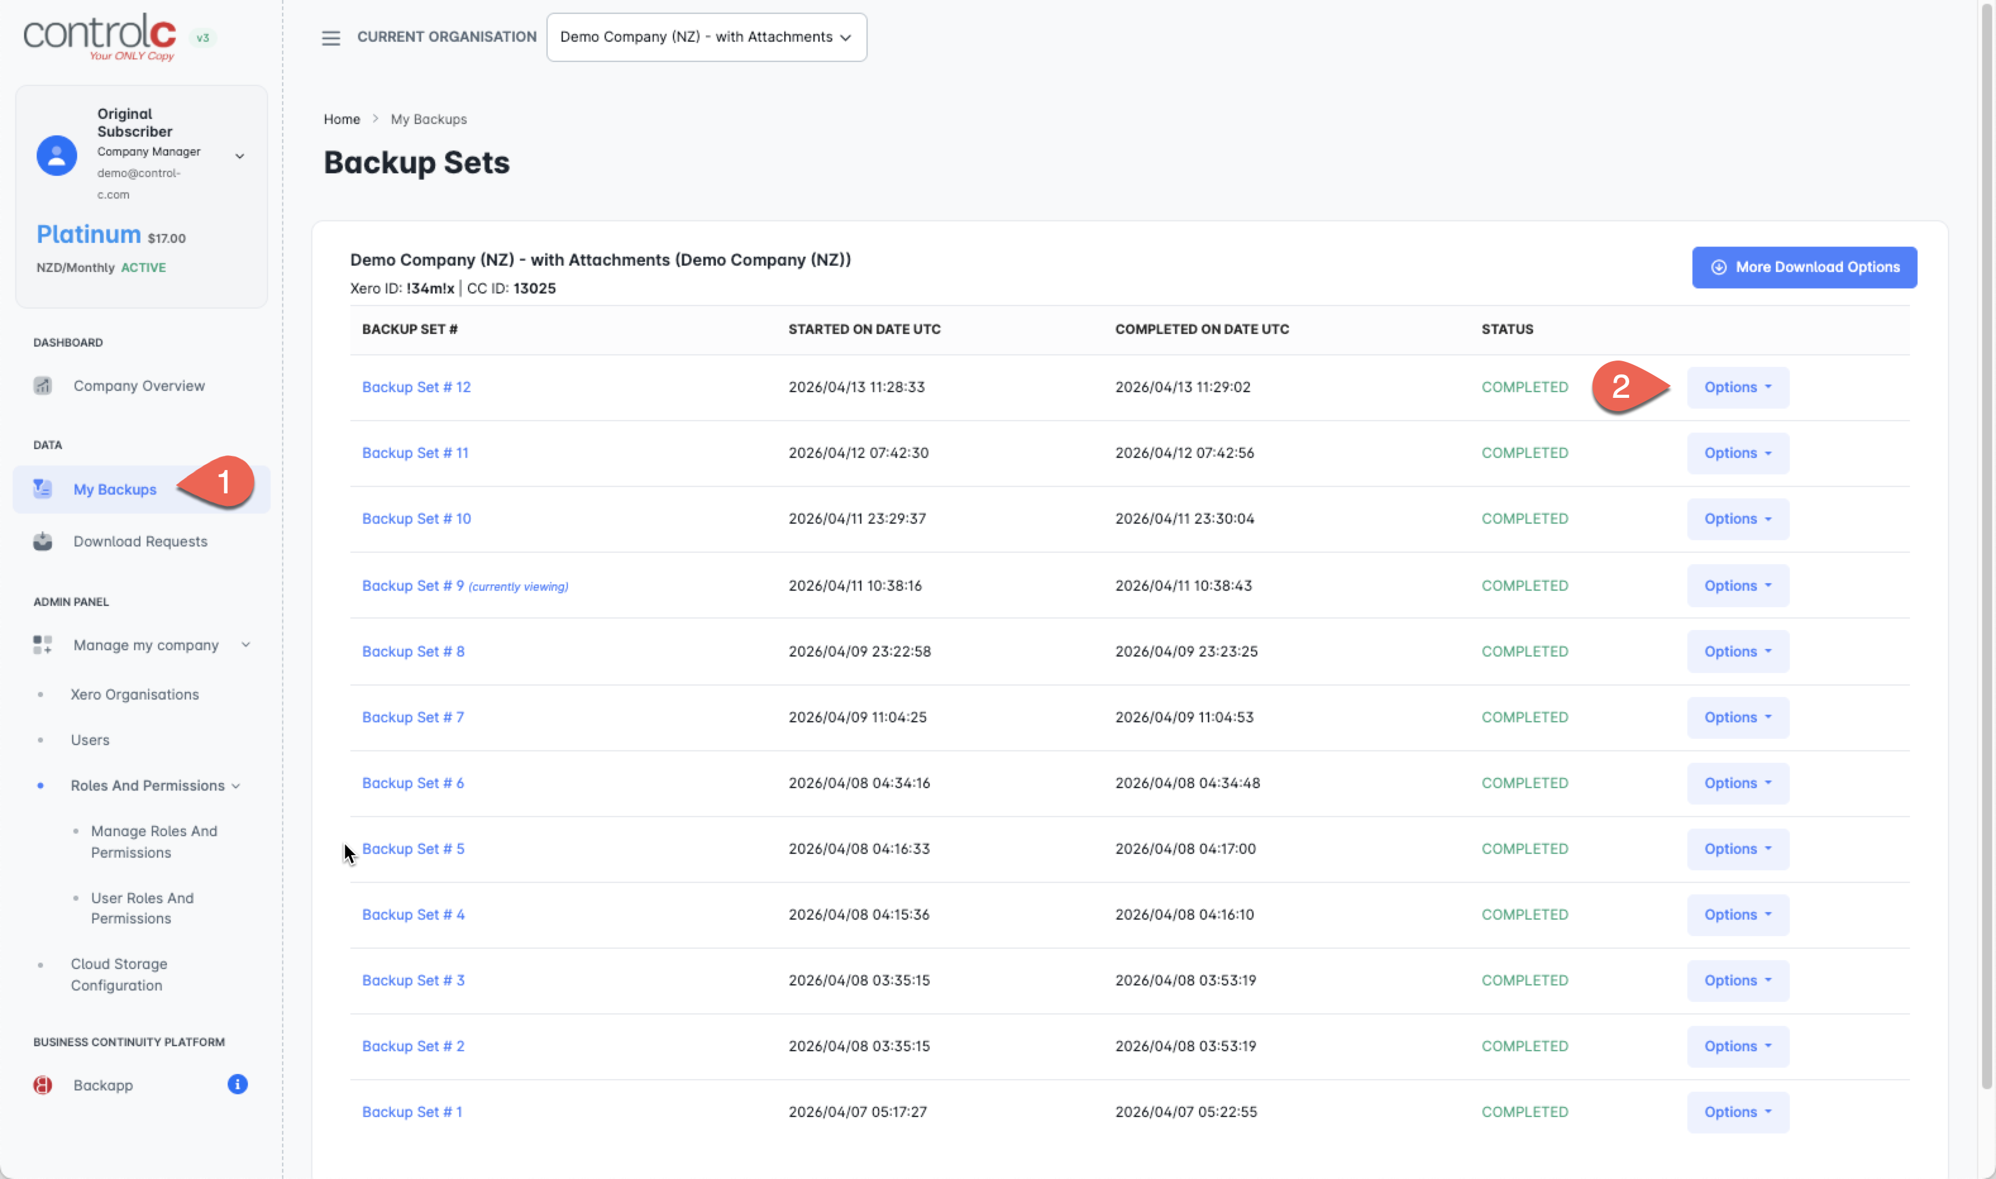The height and width of the screenshot is (1179, 1996).
Task: Click the Manage my company icon
Action: pyautogui.click(x=43, y=645)
